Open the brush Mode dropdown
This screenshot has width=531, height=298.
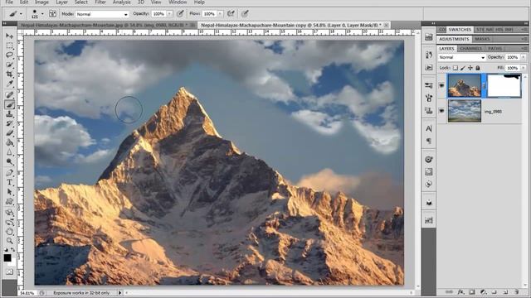102,14
